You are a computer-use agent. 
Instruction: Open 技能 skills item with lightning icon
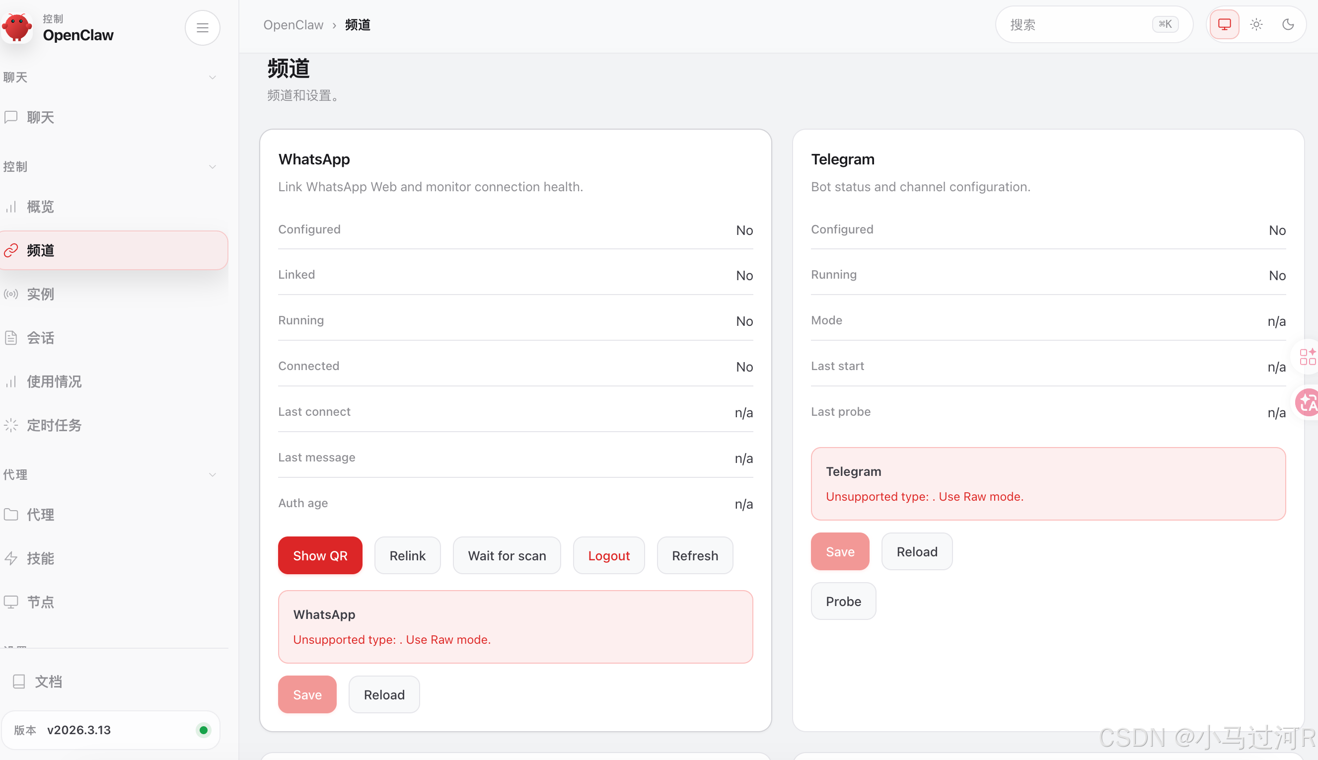[40, 558]
